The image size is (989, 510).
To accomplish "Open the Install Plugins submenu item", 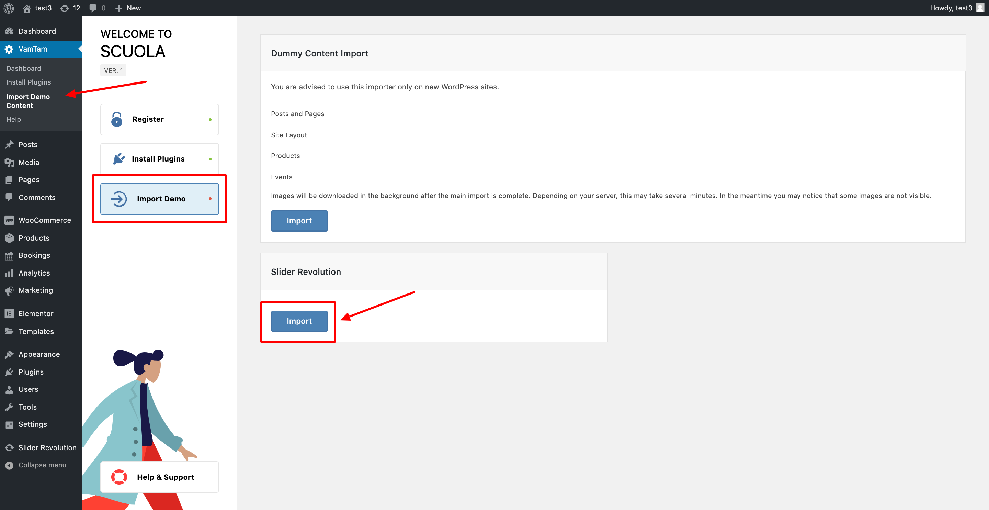I will point(29,82).
